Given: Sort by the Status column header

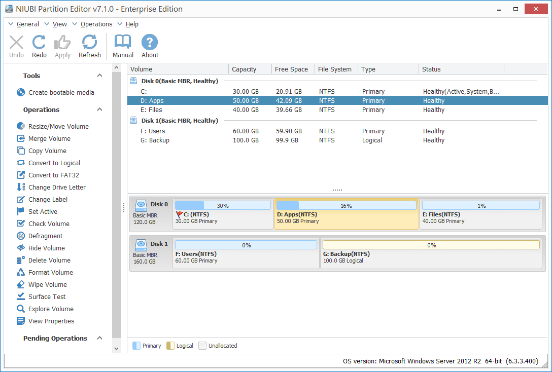Looking at the screenshot, I should pos(462,69).
